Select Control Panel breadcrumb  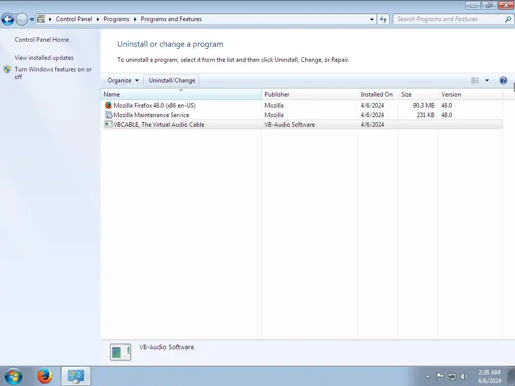pyautogui.click(x=74, y=19)
